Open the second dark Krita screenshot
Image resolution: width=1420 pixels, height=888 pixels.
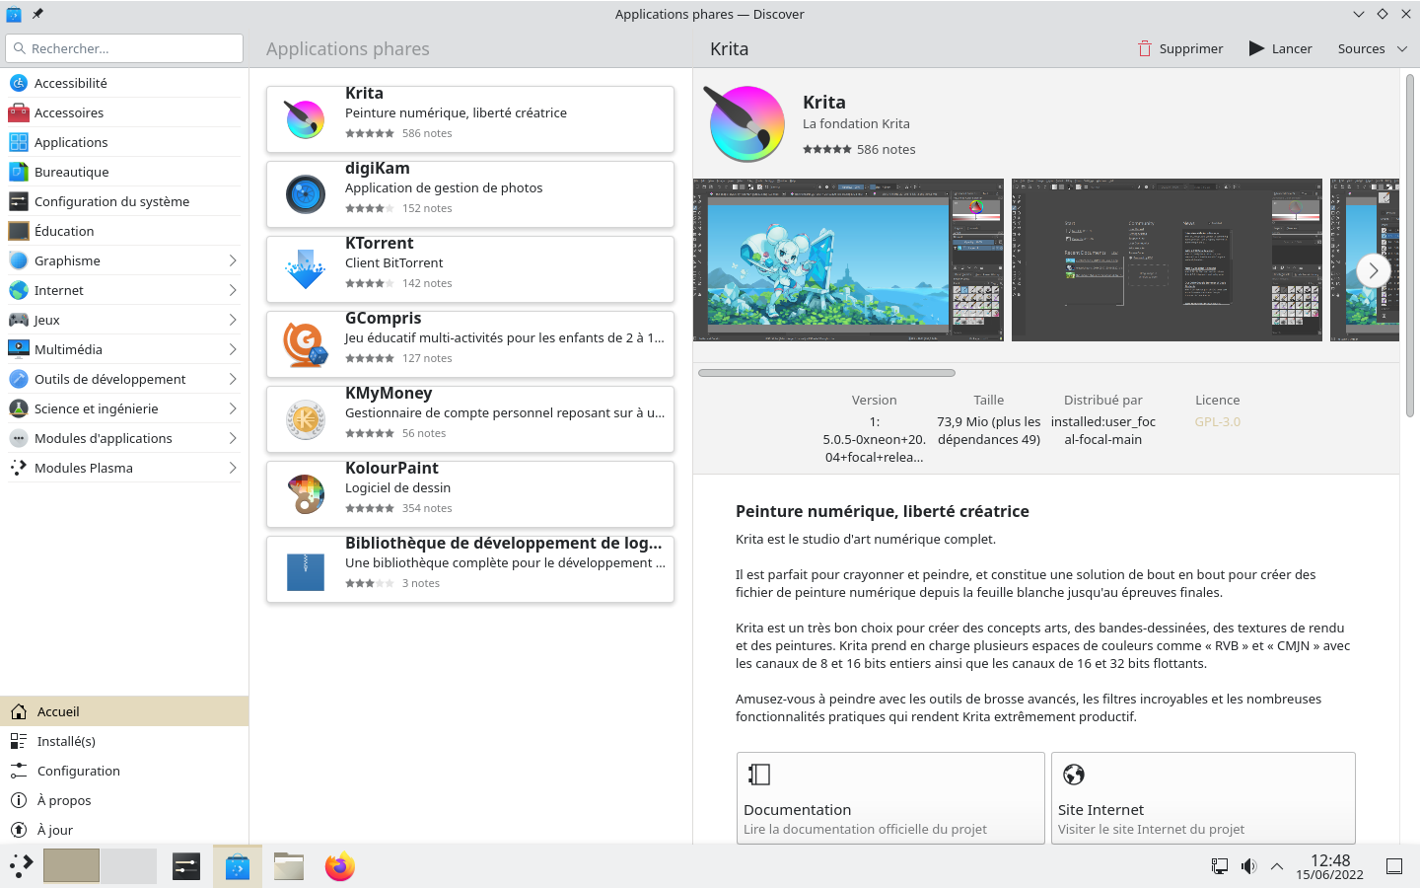tap(1167, 259)
